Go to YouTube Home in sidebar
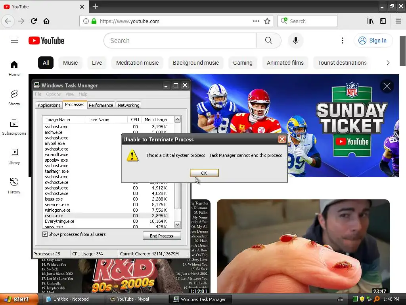Viewport: 406px width, 305px height. click(14, 68)
